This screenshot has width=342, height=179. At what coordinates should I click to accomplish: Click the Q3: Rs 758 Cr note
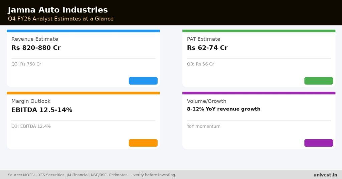[x=26, y=64]
